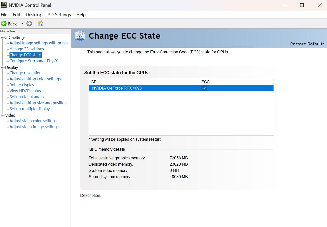Click the page intro text about ECC
Screen dimensions: 327x227
coord(158,52)
